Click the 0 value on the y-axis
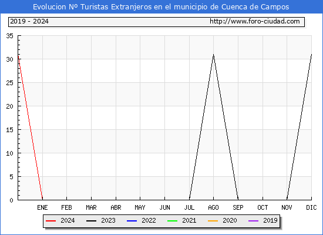Image resolution: width=323 pixels, height=235 pixels. coord(11,200)
